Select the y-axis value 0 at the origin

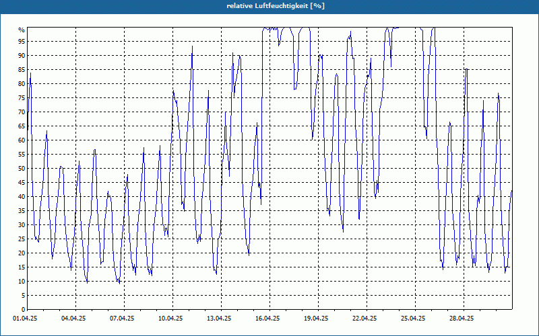(x=23, y=310)
